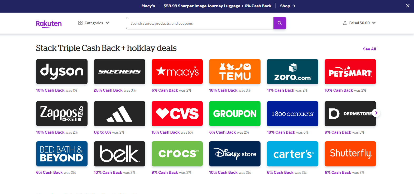Click the user profile icon beside Faisal
Screen dimensions: 414x194
coord(345,23)
